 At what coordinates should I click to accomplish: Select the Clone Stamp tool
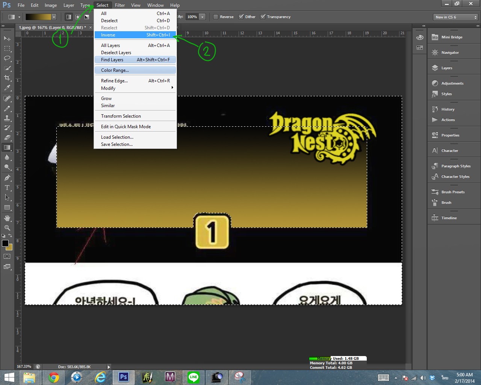[x=7, y=118]
